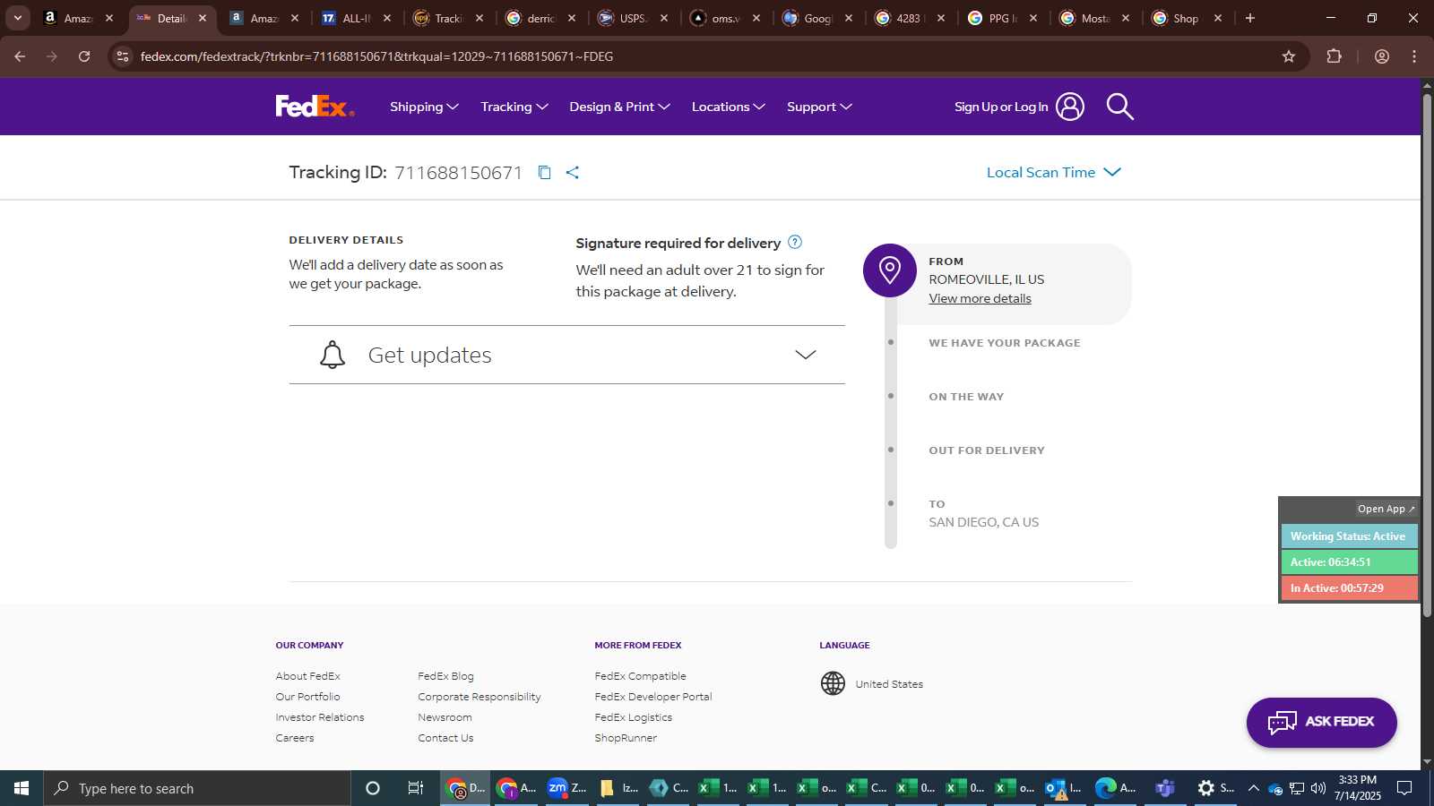Image resolution: width=1434 pixels, height=806 pixels.
Task: Open About FedEx footer link
Action: tap(307, 676)
